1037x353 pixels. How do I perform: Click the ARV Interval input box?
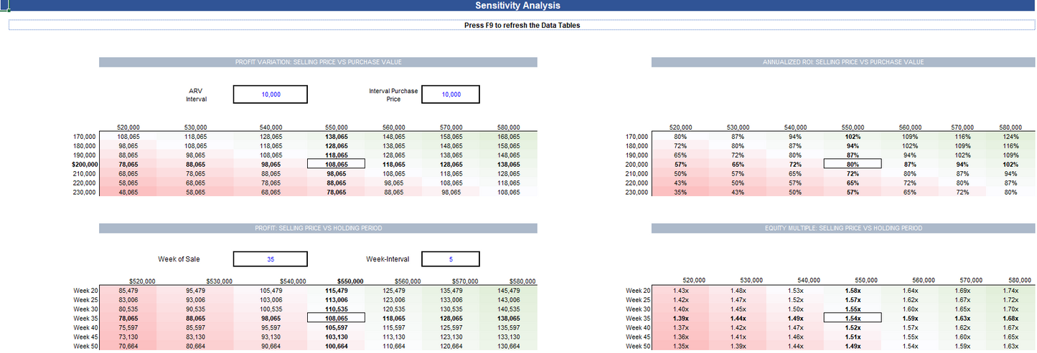point(270,95)
